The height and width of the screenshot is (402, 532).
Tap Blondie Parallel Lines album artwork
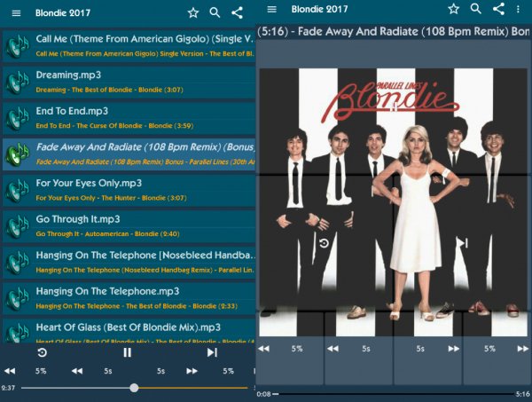(394, 202)
